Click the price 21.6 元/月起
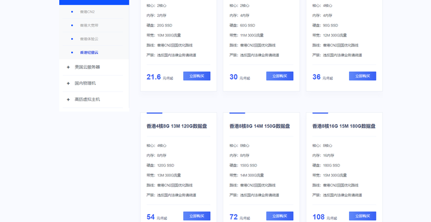Image resolution: width=431 pixels, height=222 pixels. (x=160, y=77)
